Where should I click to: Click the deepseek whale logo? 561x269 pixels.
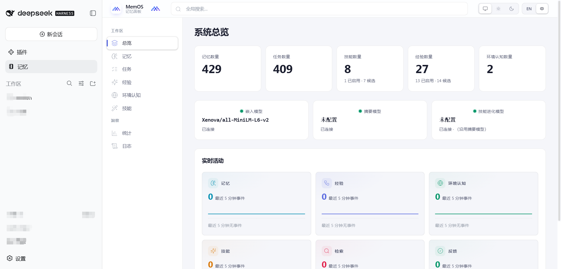[10, 13]
